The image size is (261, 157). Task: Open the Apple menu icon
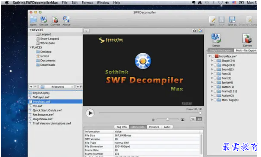(x=7, y=3)
